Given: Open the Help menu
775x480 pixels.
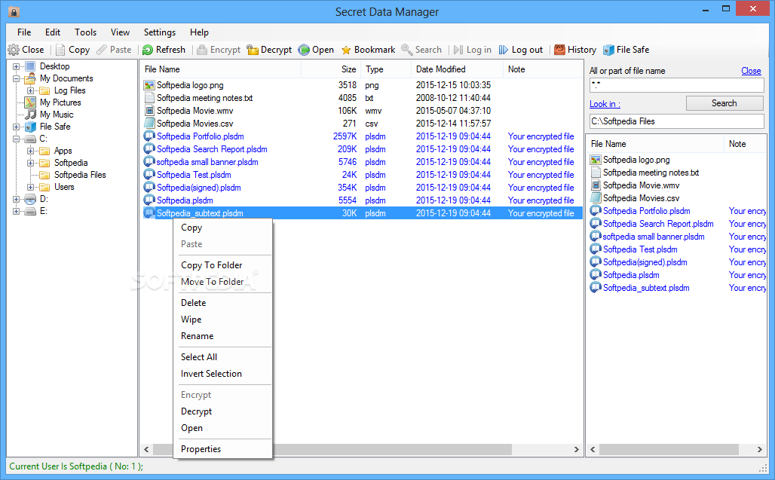Looking at the screenshot, I should (x=199, y=32).
